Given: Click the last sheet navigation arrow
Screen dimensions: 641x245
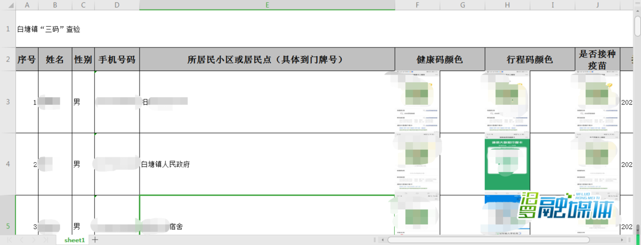Looking at the screenshot, I should pos(45,240).
